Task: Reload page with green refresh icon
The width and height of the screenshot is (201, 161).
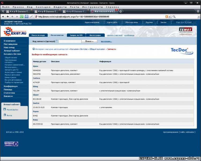Action: [22, 16]
